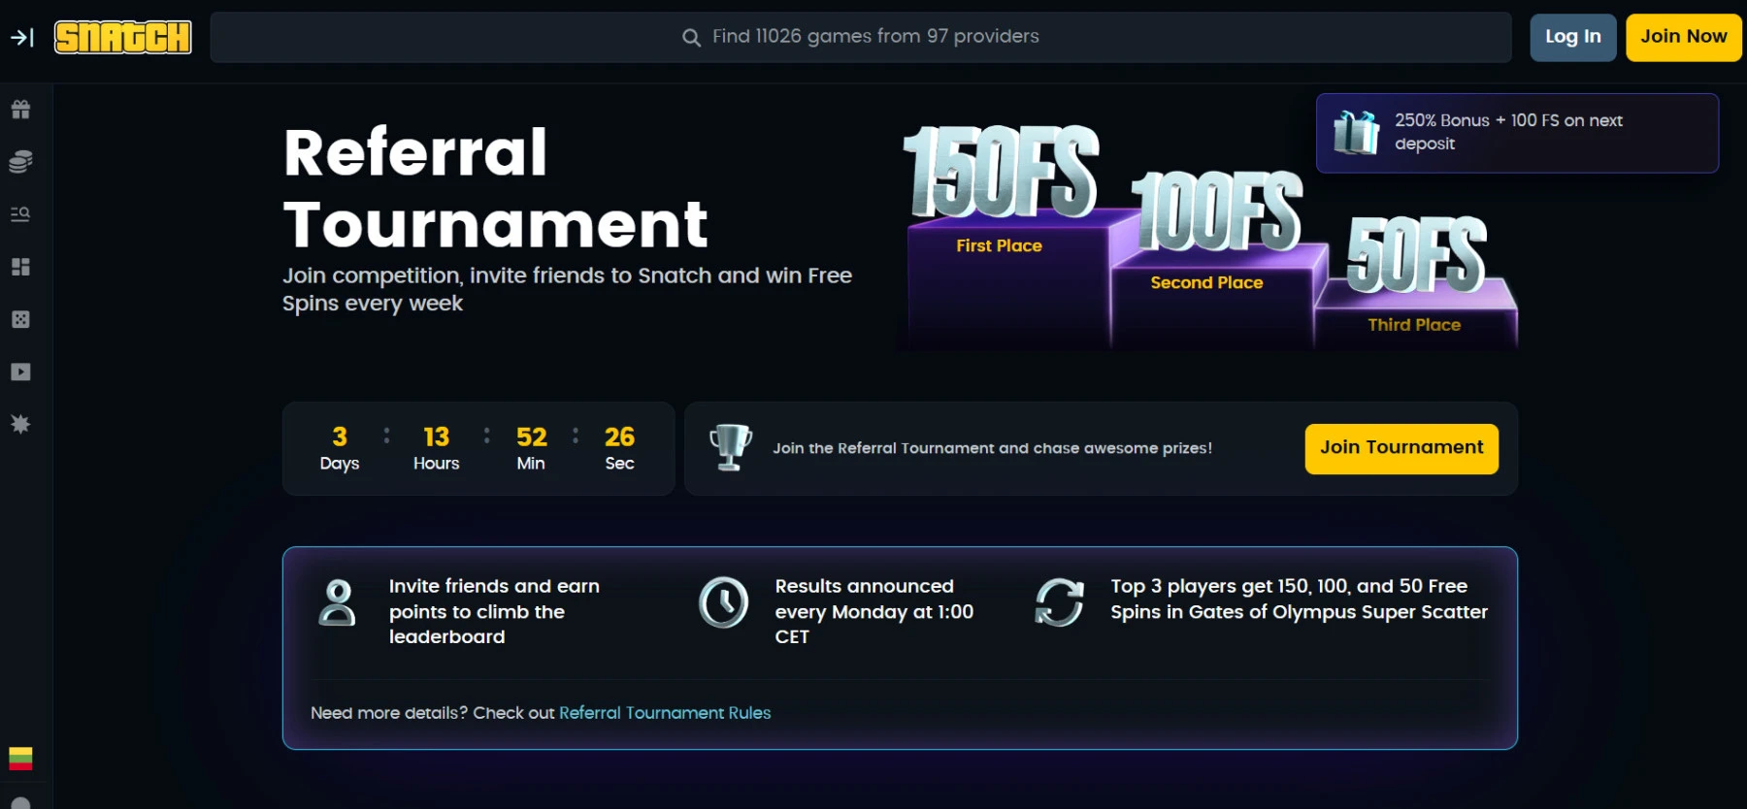
Task: Click the magnifier search icon
Action: coord(691,38)
